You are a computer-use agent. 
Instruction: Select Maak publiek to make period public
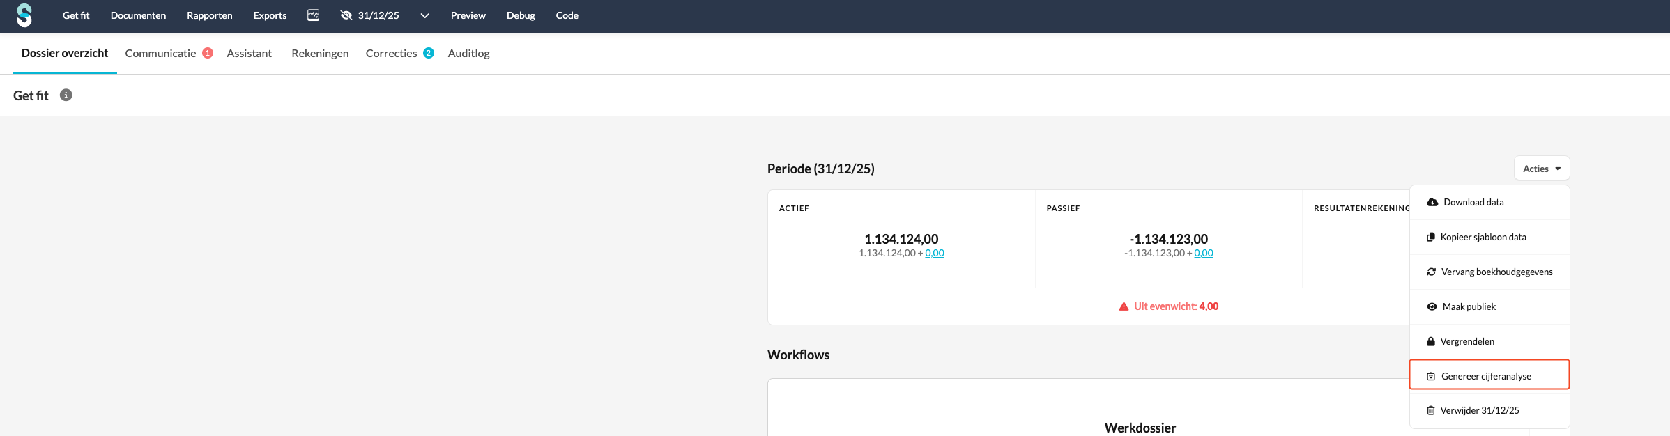click(x=1469, y=307)
